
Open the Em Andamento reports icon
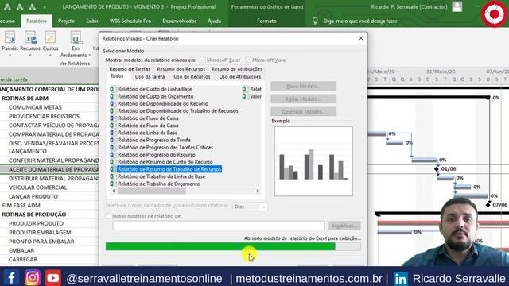[76, 37]
